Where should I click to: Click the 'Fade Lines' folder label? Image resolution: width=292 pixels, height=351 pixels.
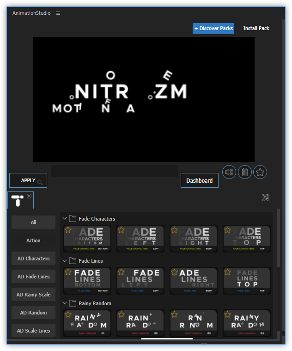(x=91, y=261)
